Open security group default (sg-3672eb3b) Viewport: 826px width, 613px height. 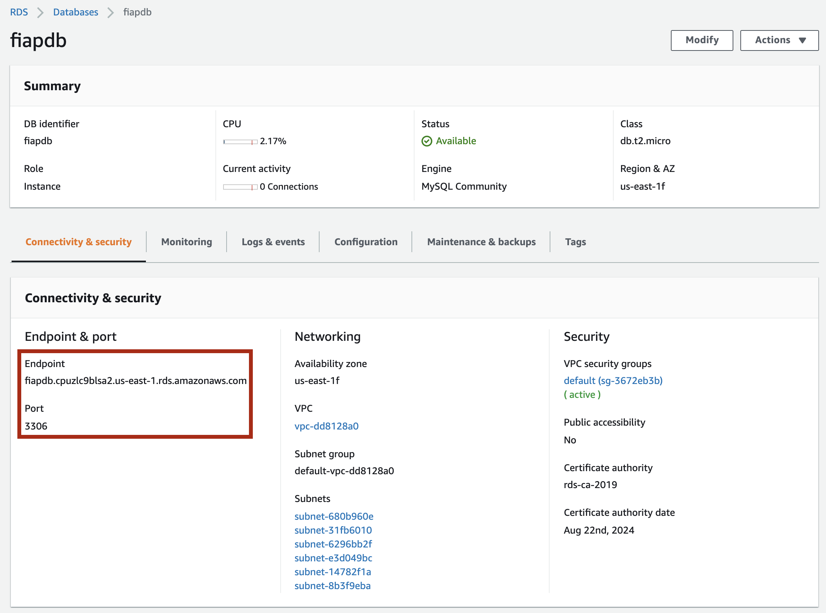tap(613, 381)
